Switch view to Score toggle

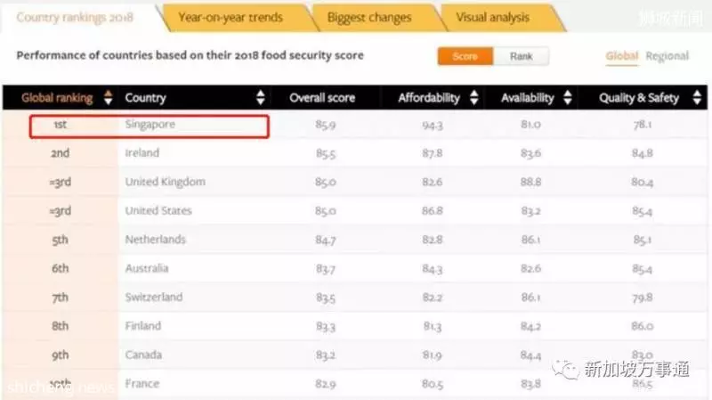click(x=465, y=56)
